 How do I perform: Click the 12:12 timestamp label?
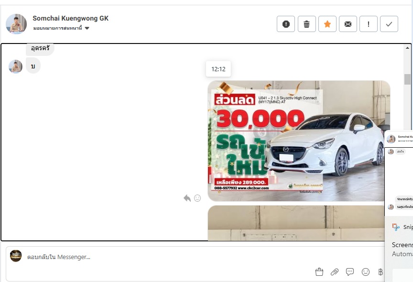[x=218, y=69]
